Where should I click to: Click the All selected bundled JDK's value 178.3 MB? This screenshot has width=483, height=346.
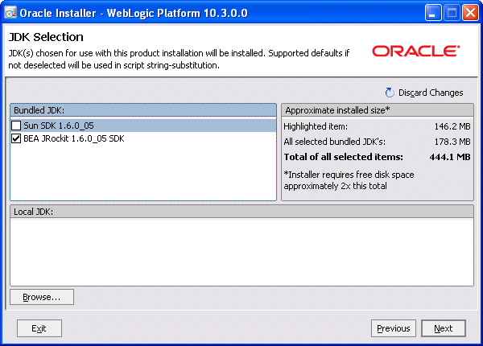[x=452, y=142]
